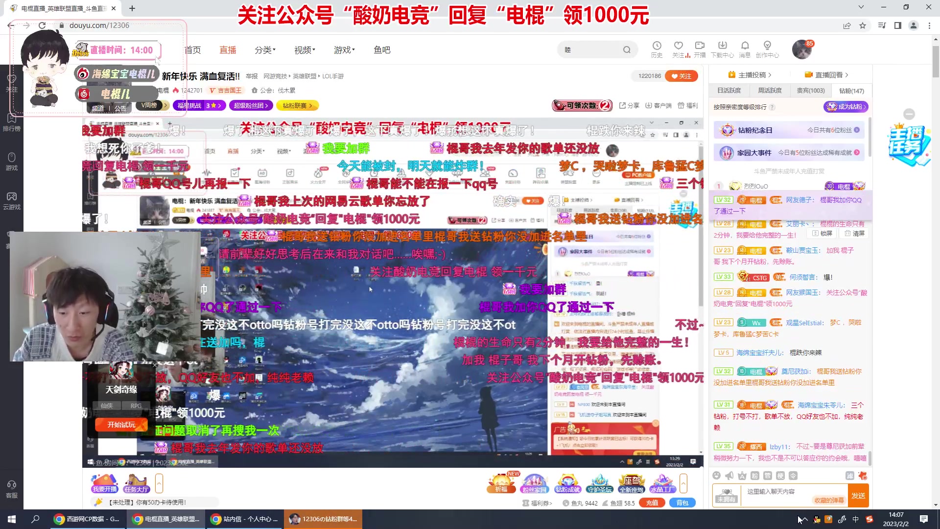Open 鱼吧 in navigation
940x529 pixels.
(382, 50)
